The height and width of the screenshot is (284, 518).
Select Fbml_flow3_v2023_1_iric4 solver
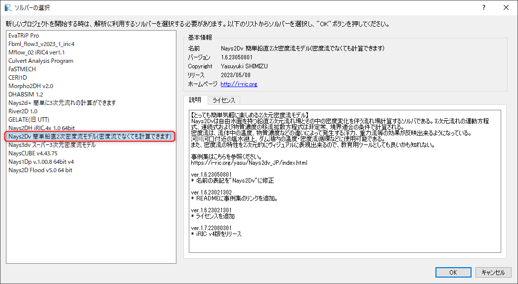91,44
